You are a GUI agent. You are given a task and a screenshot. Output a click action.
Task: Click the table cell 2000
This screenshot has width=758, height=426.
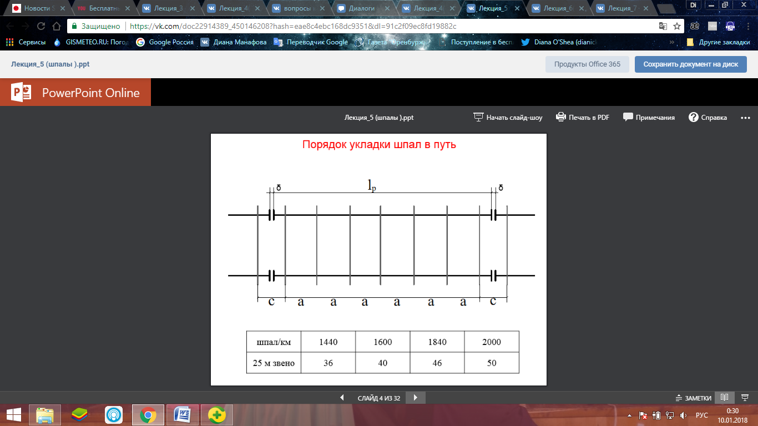pyautogui.click(x=492, y=342)
